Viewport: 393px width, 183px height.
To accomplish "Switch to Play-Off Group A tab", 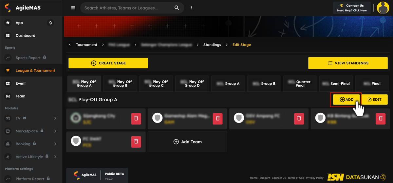I will click(x=84, y=84).
